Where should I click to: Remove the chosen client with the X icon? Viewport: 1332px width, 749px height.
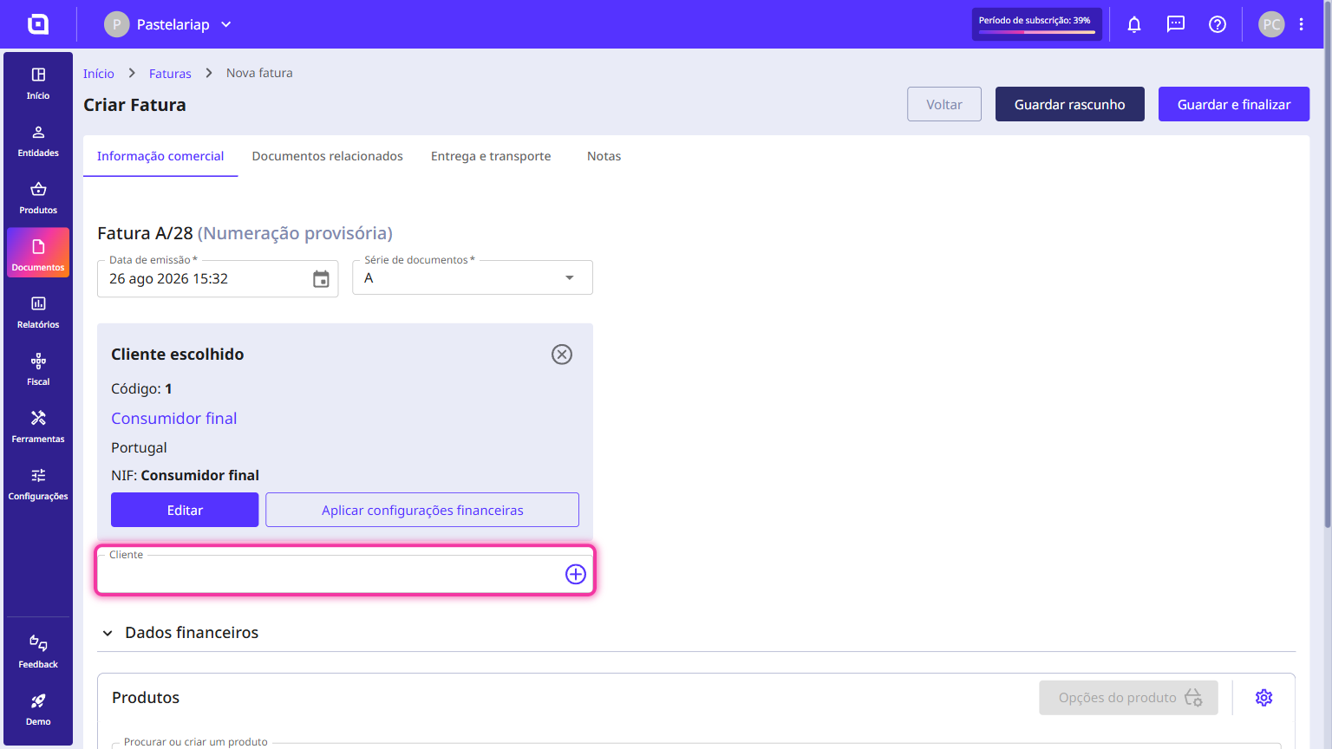tap(562, 355)
